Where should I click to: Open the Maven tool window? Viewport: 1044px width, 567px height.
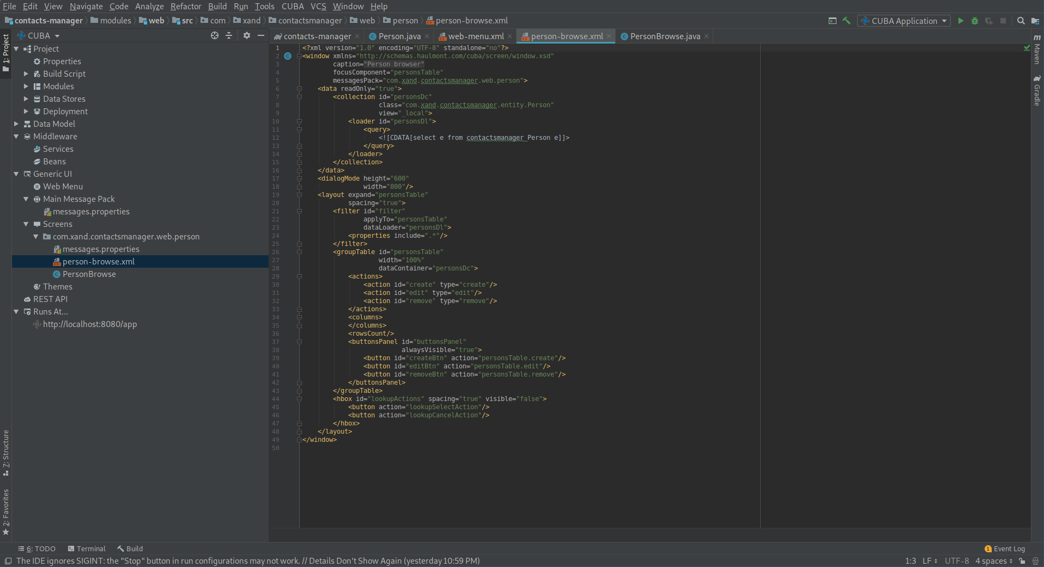1037,49
